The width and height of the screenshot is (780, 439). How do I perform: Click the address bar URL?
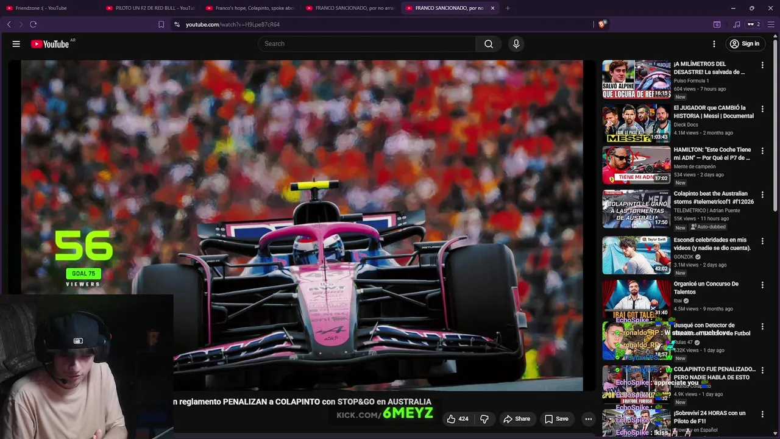pyautogui.click(x=233, y=24)
